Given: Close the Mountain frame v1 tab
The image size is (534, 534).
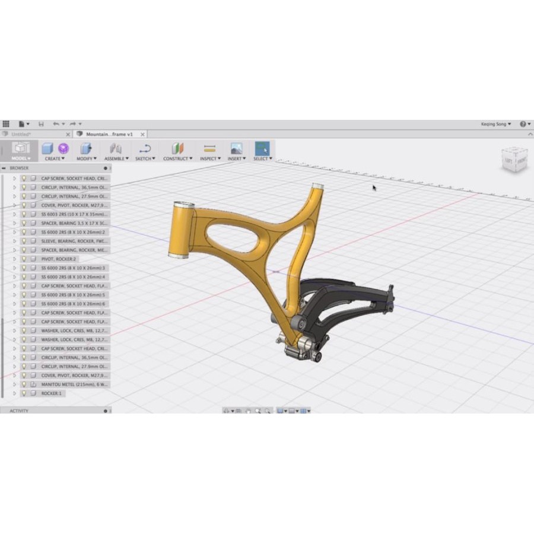Looking at the screenshot, I should click(x=144, y=135).
